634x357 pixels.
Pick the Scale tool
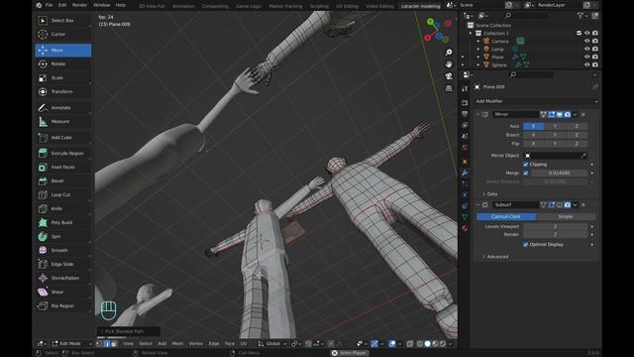(x=63, y=77)
